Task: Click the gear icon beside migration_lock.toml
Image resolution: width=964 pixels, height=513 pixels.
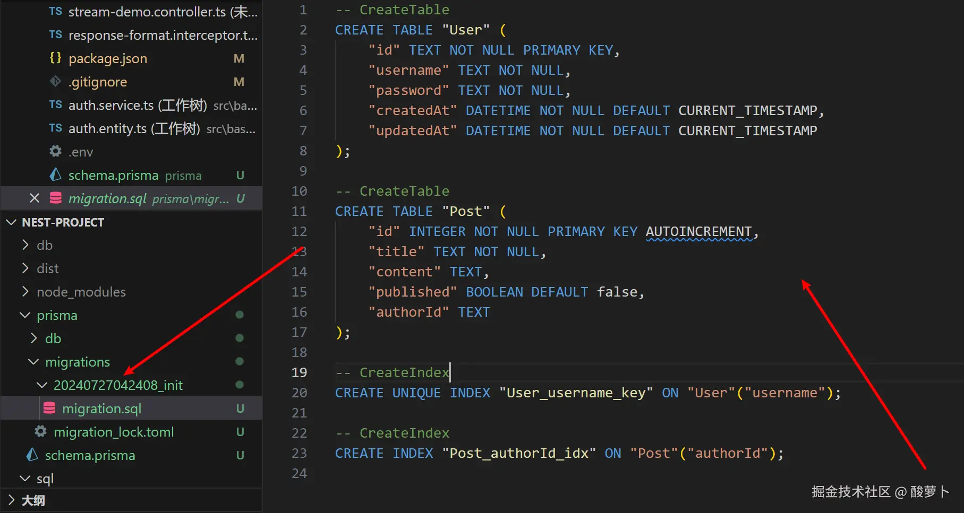Action: [41, 431]
